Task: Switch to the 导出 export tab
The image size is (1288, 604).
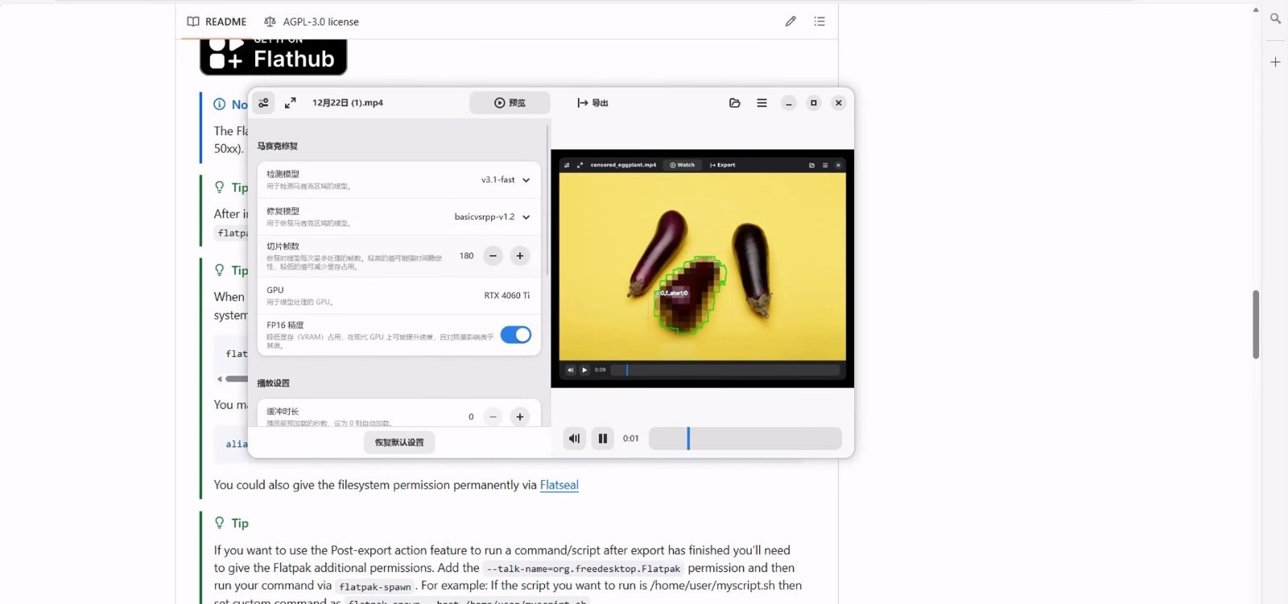Action: [592, 103]
